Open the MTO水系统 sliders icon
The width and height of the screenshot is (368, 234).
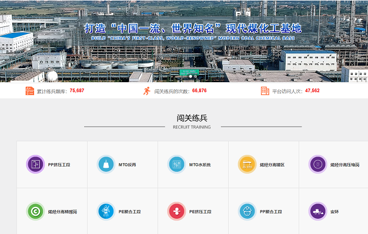[x=176, y=164]
